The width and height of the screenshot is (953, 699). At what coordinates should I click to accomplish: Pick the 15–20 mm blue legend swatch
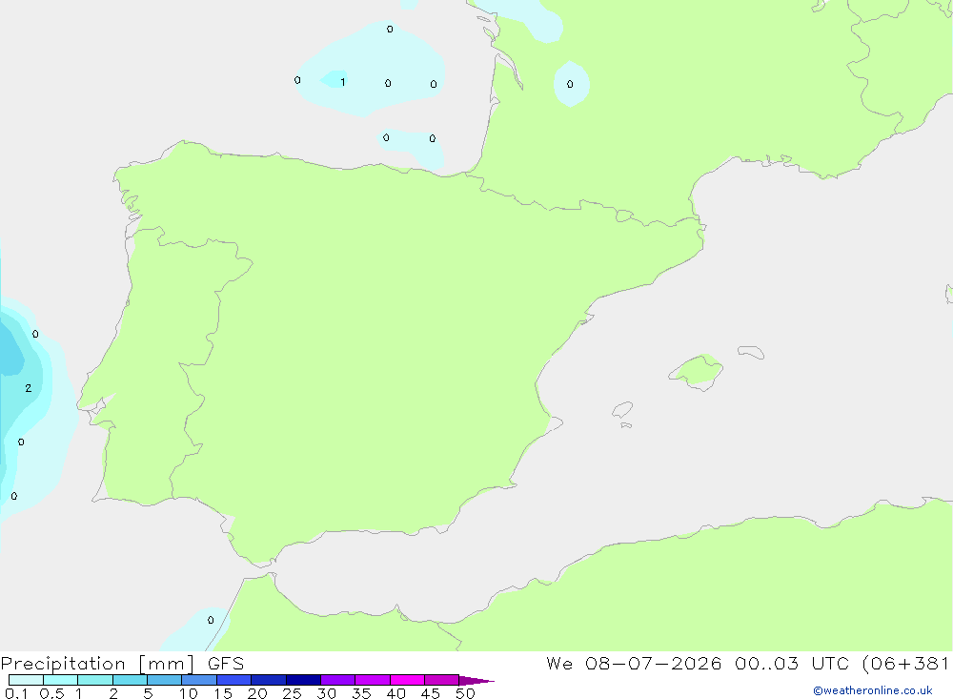[234, 680]
